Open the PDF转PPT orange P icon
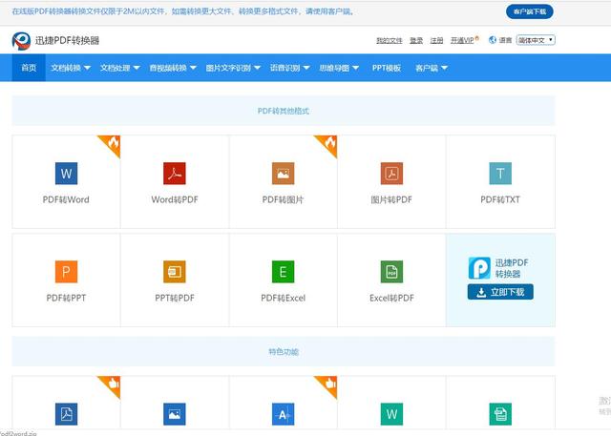 pos(66,272)
